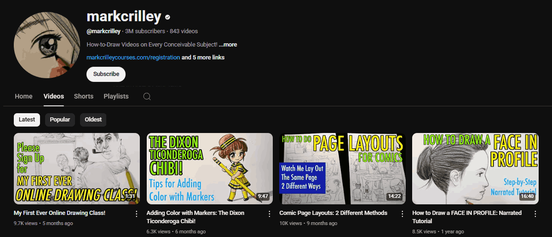Image resolution: width=552 pixels, height=237 pixels.
Task: Open the channel search magnifier icon
Action: click(147, 97)
